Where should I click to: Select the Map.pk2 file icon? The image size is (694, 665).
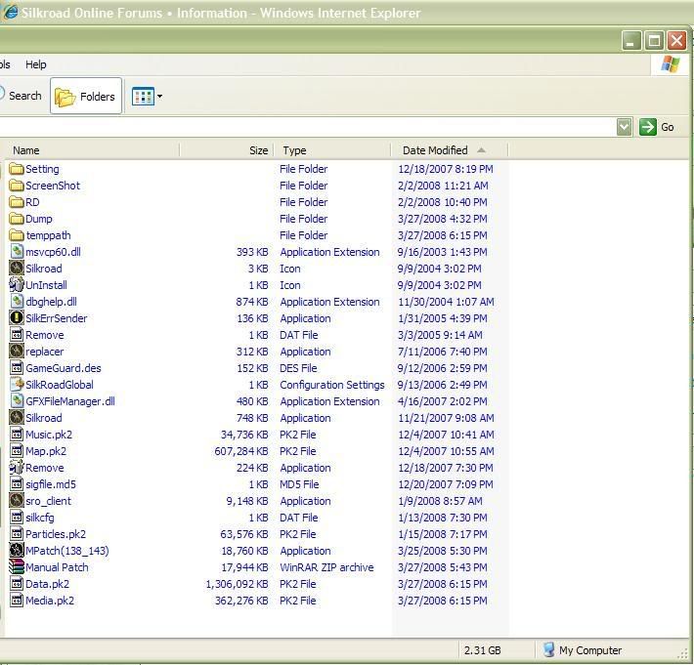point(17,451)
